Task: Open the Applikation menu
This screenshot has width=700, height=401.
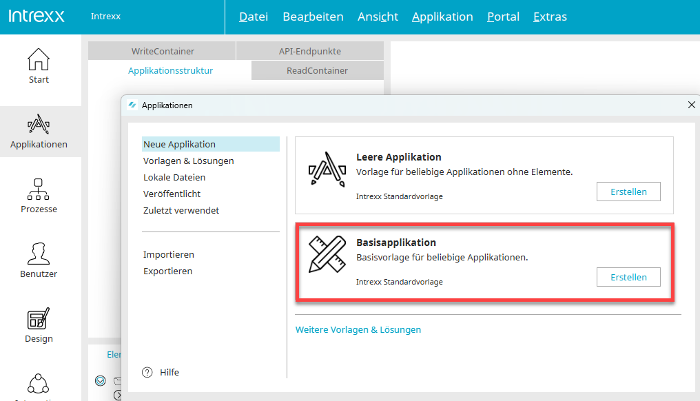Action: [442, 17]
